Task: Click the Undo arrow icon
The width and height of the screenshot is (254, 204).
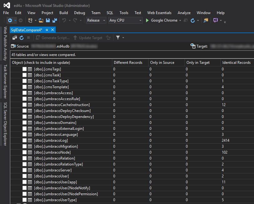Action: (64, 20)
